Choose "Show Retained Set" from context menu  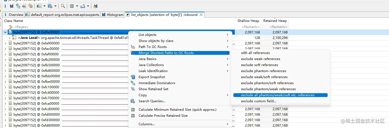coord(153,89)
